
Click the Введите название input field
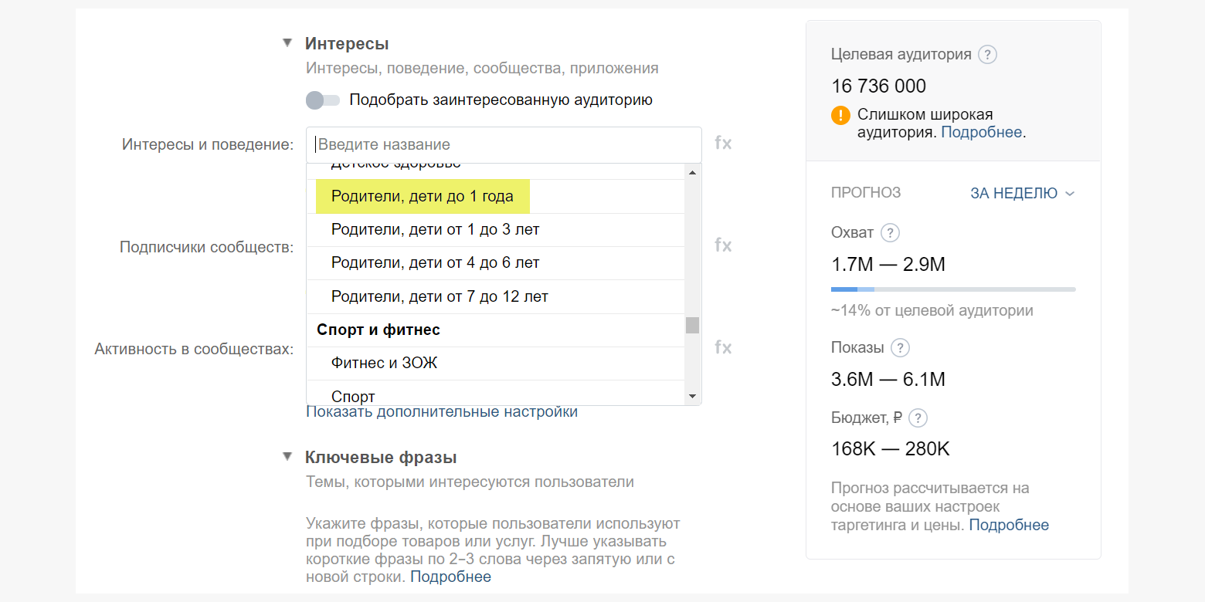(x=503, y=144)
